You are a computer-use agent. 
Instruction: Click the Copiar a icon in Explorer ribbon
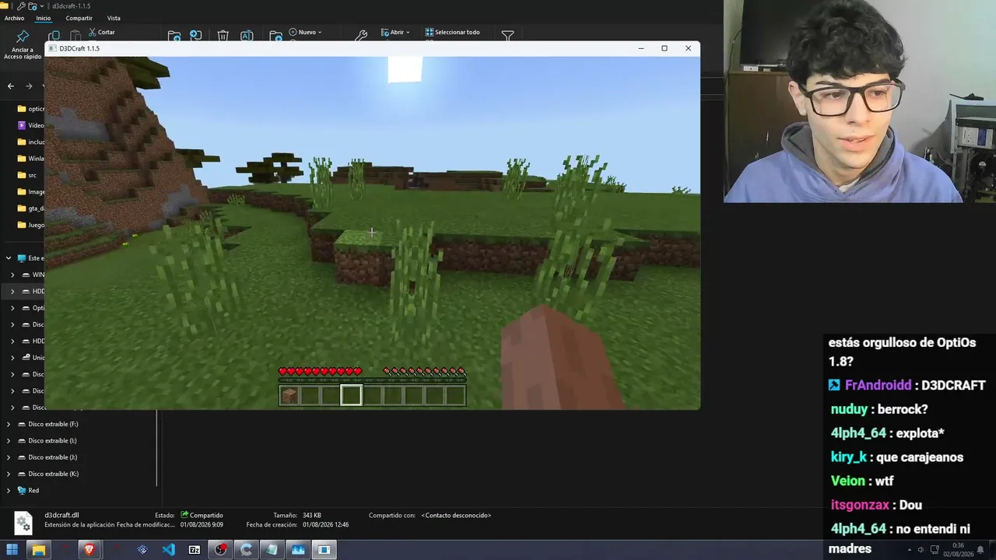(x=196, y=36)
